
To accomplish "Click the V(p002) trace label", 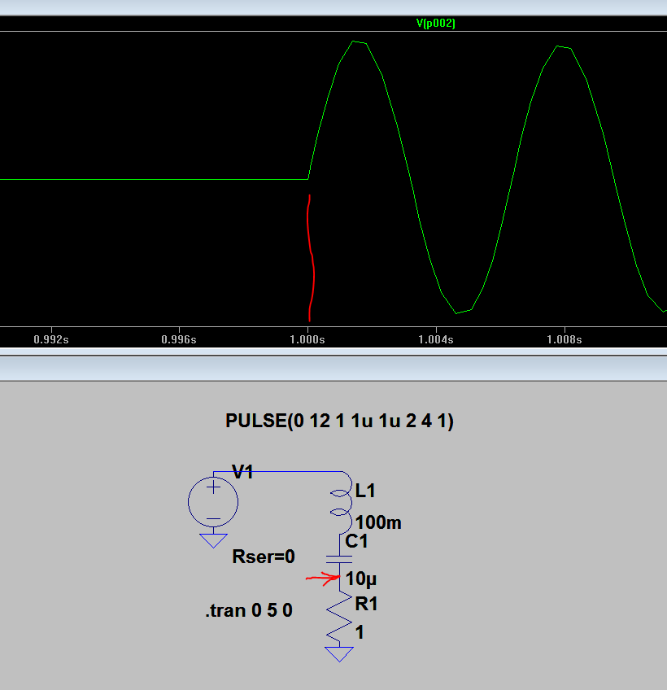I will 436,24.
